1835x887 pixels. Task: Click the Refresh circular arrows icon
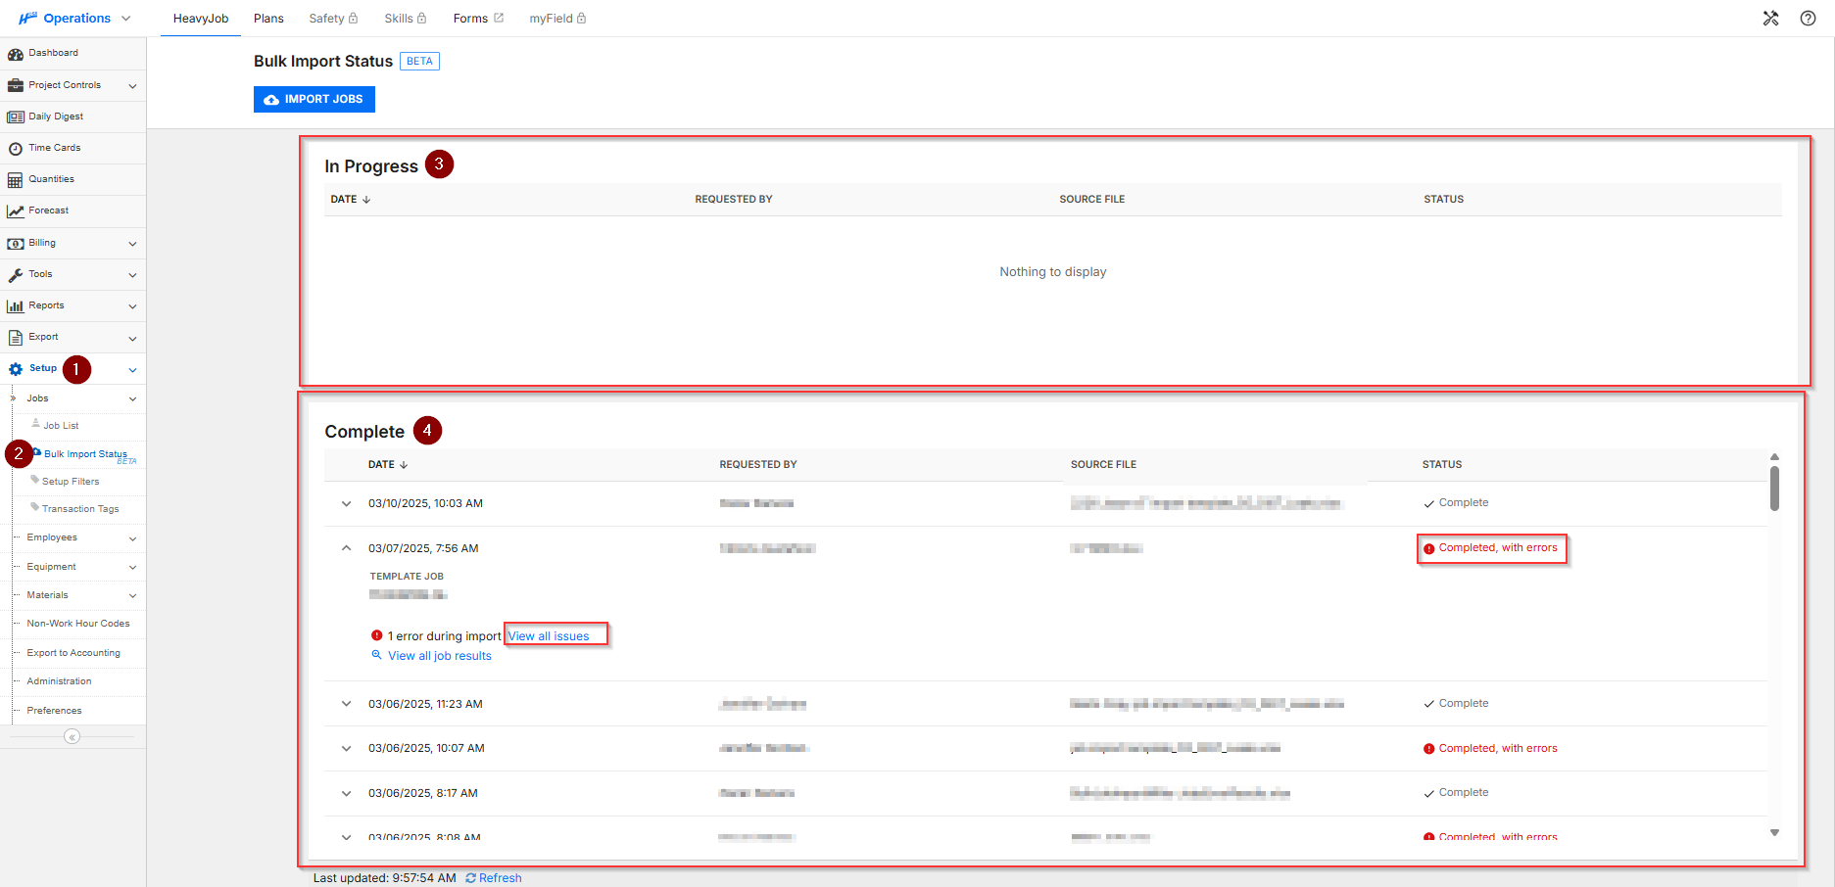(471, 878)
